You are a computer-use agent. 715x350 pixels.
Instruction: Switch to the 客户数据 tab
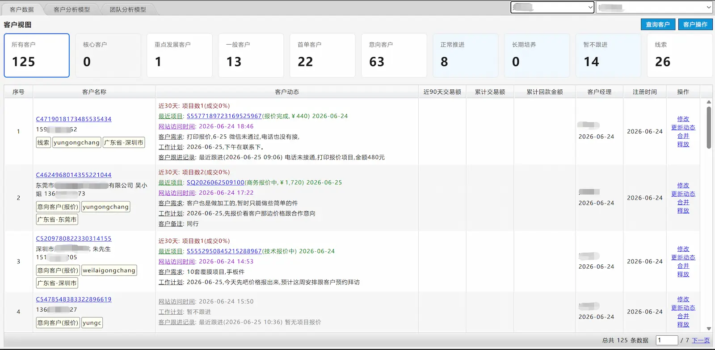pos(22,9)
